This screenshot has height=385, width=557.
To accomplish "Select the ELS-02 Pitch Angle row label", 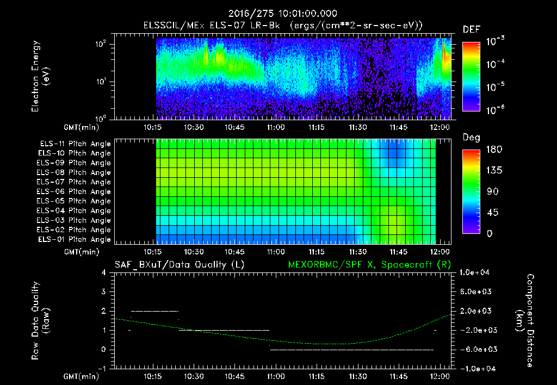I will click(x=74, y=230).
